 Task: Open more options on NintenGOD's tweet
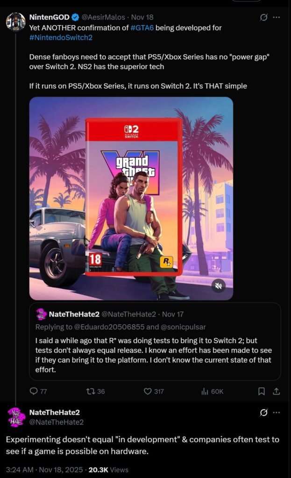(277, 17)
